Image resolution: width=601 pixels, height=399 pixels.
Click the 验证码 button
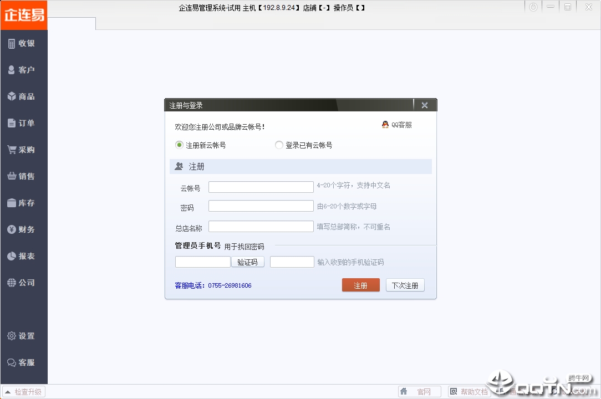248,262
